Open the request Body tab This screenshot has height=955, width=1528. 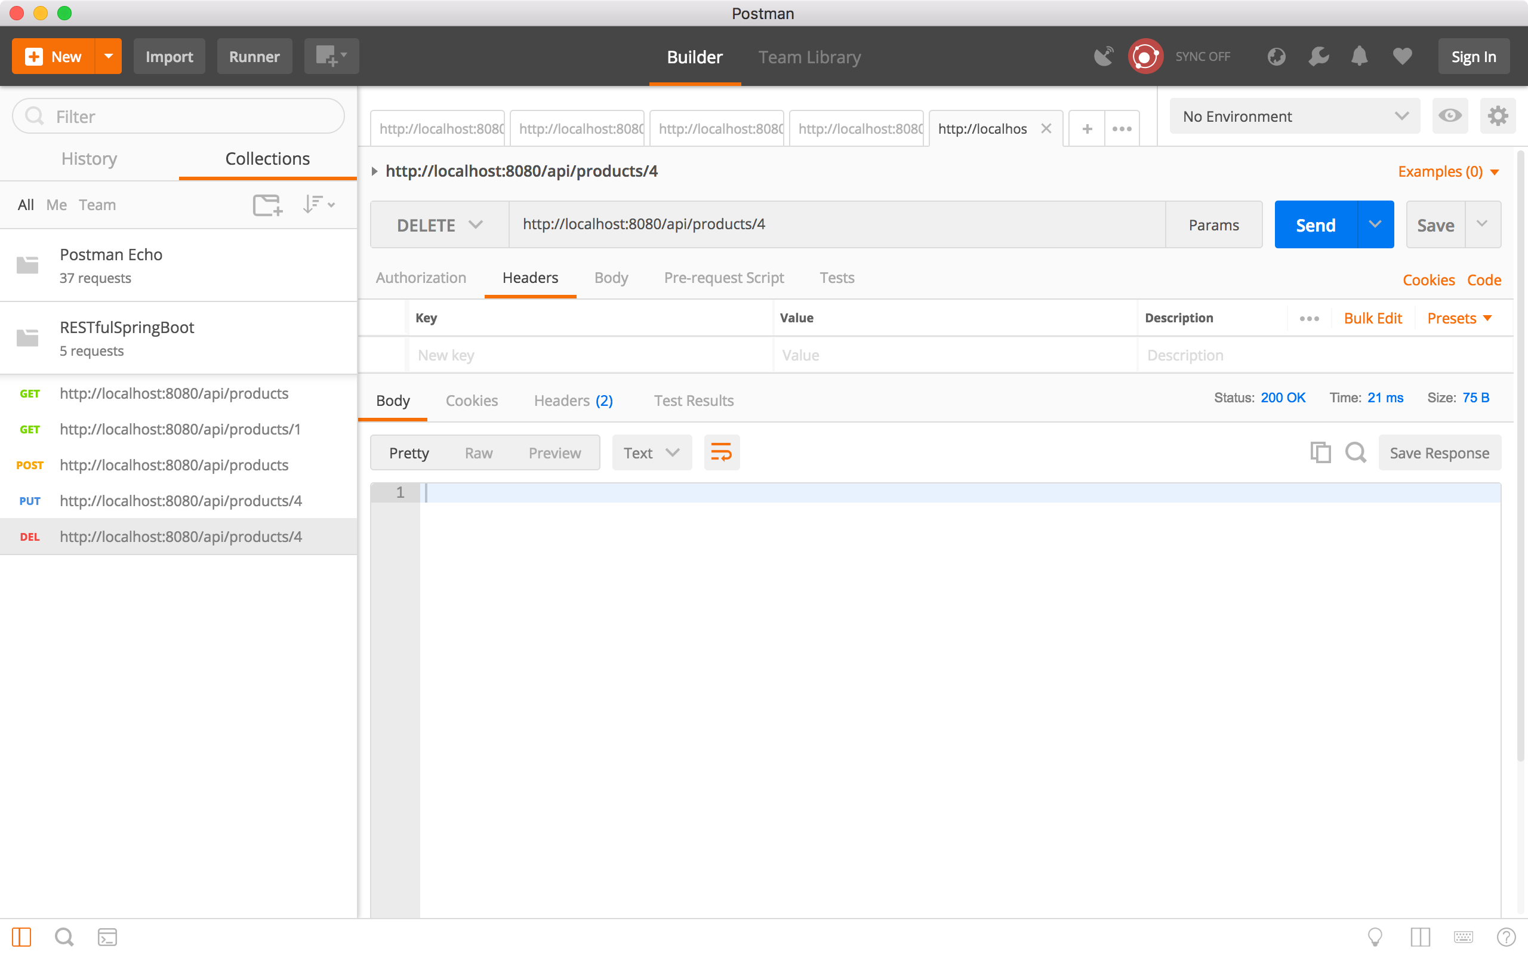(x=611, y=278)
